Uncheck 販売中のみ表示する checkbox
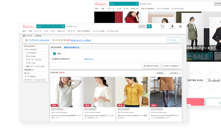This screenshot has height=128, width=221. [x=53, y=59]
